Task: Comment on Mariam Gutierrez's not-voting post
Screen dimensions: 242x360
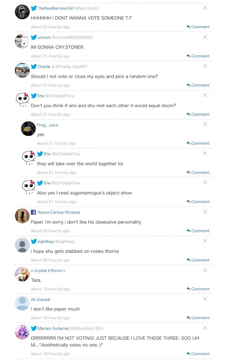Action: point(198,354)
